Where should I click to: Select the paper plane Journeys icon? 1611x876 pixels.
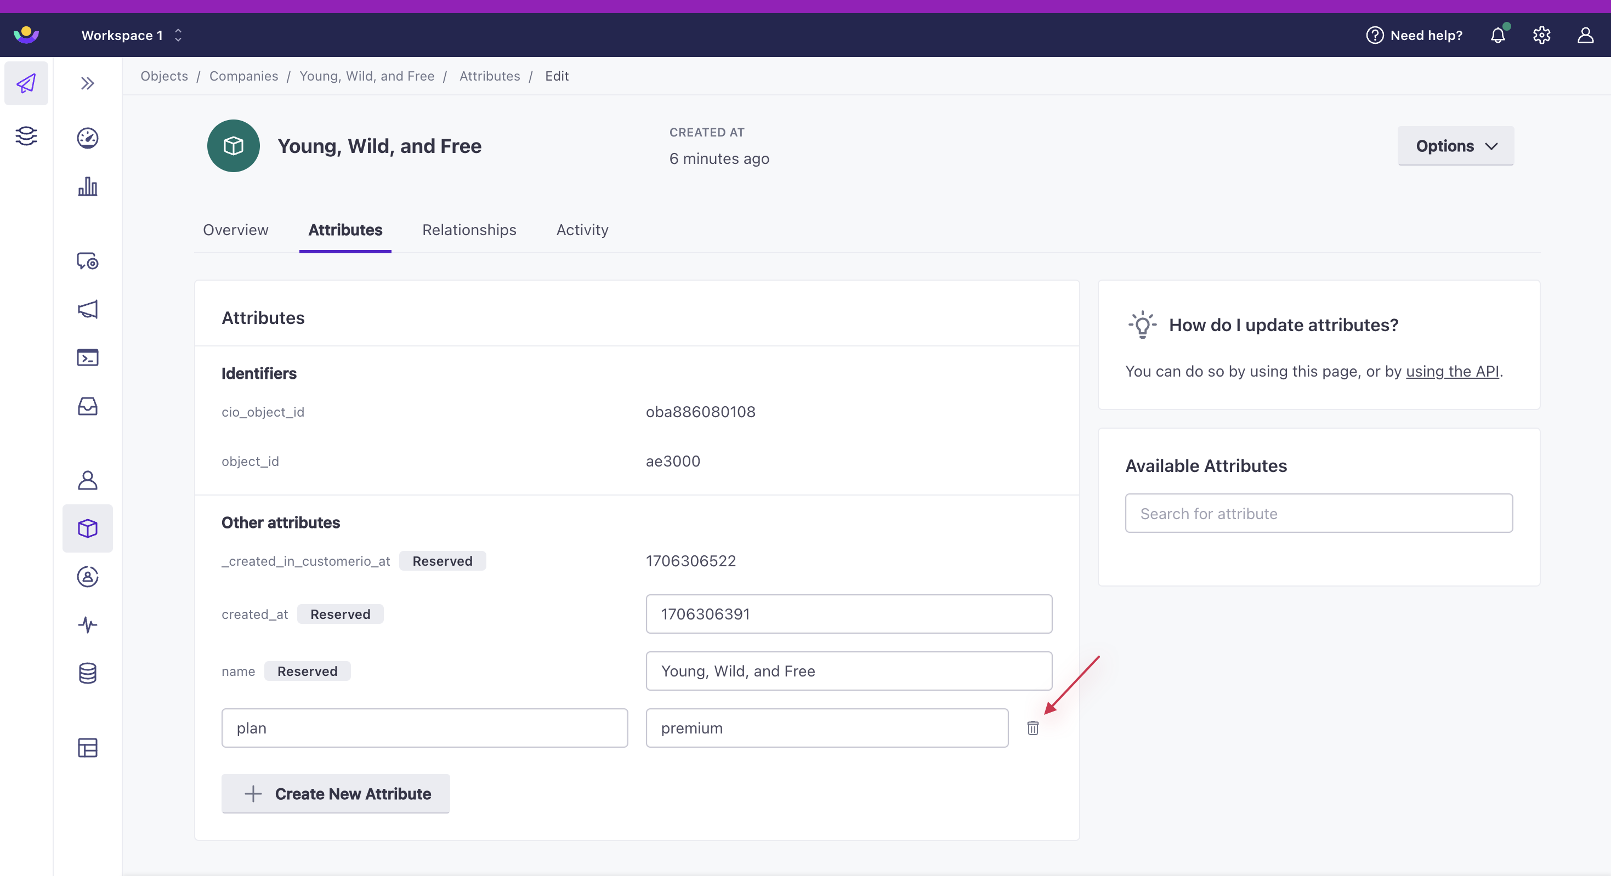[26, 83]
